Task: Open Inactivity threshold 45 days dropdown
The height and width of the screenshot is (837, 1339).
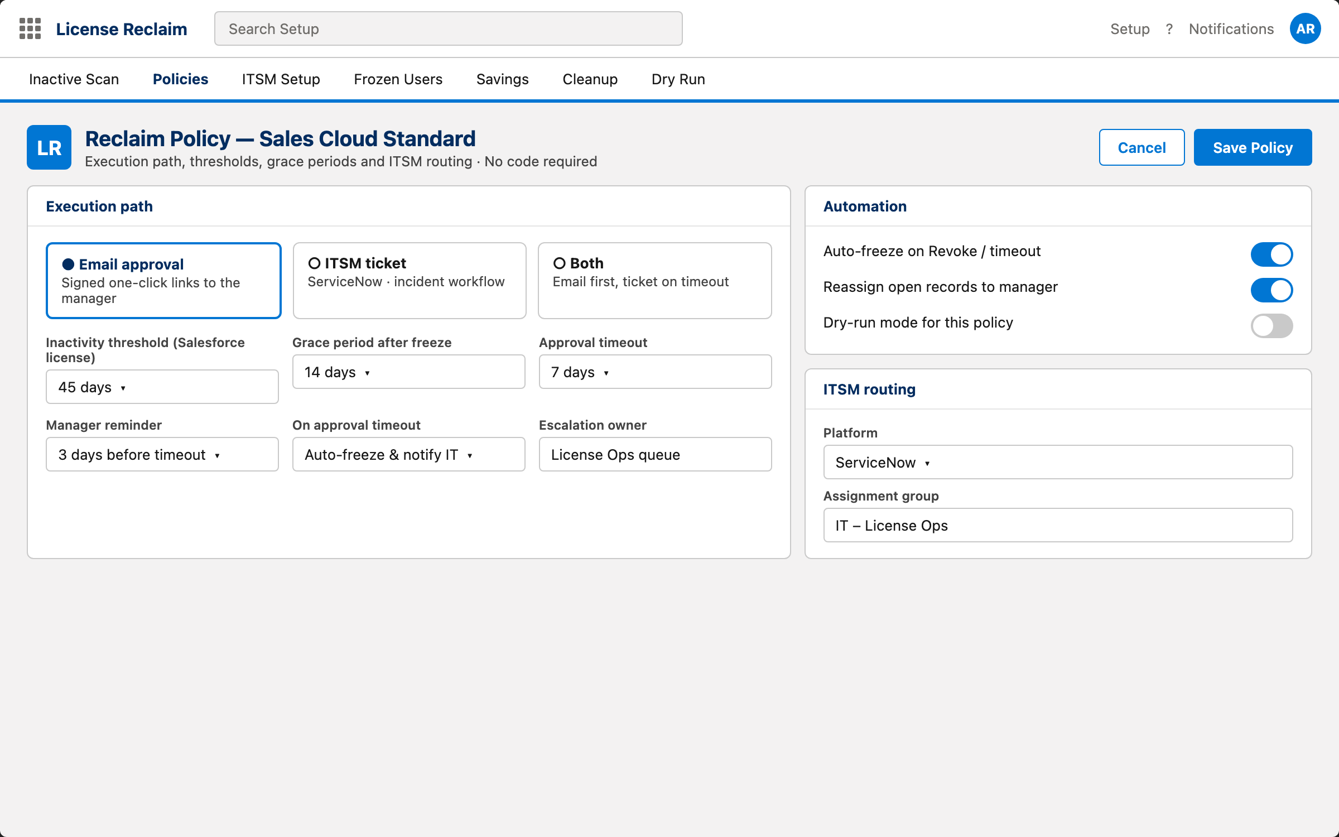Action: [x=162, y=387]
